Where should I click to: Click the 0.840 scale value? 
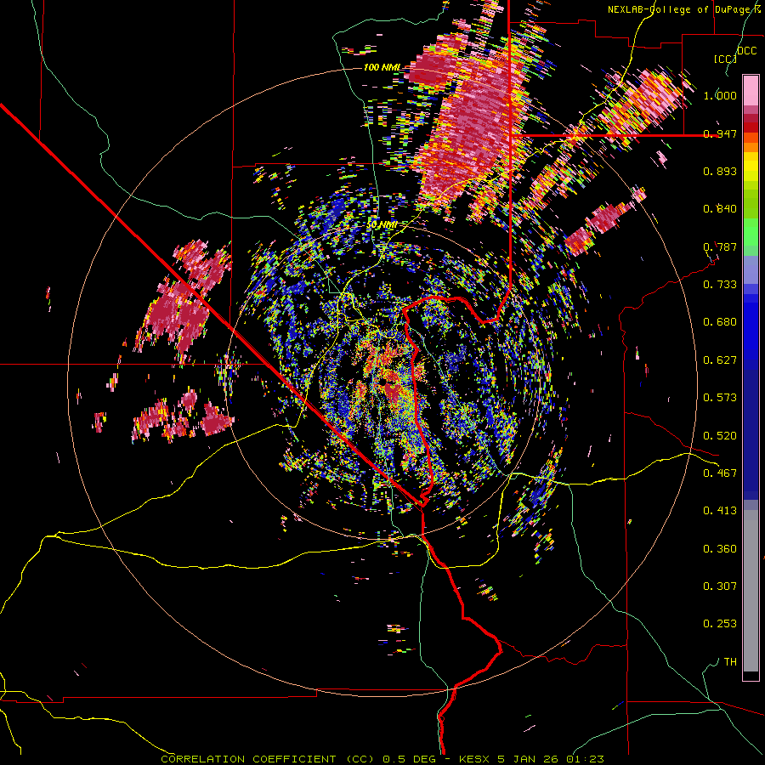coord(720,209)
